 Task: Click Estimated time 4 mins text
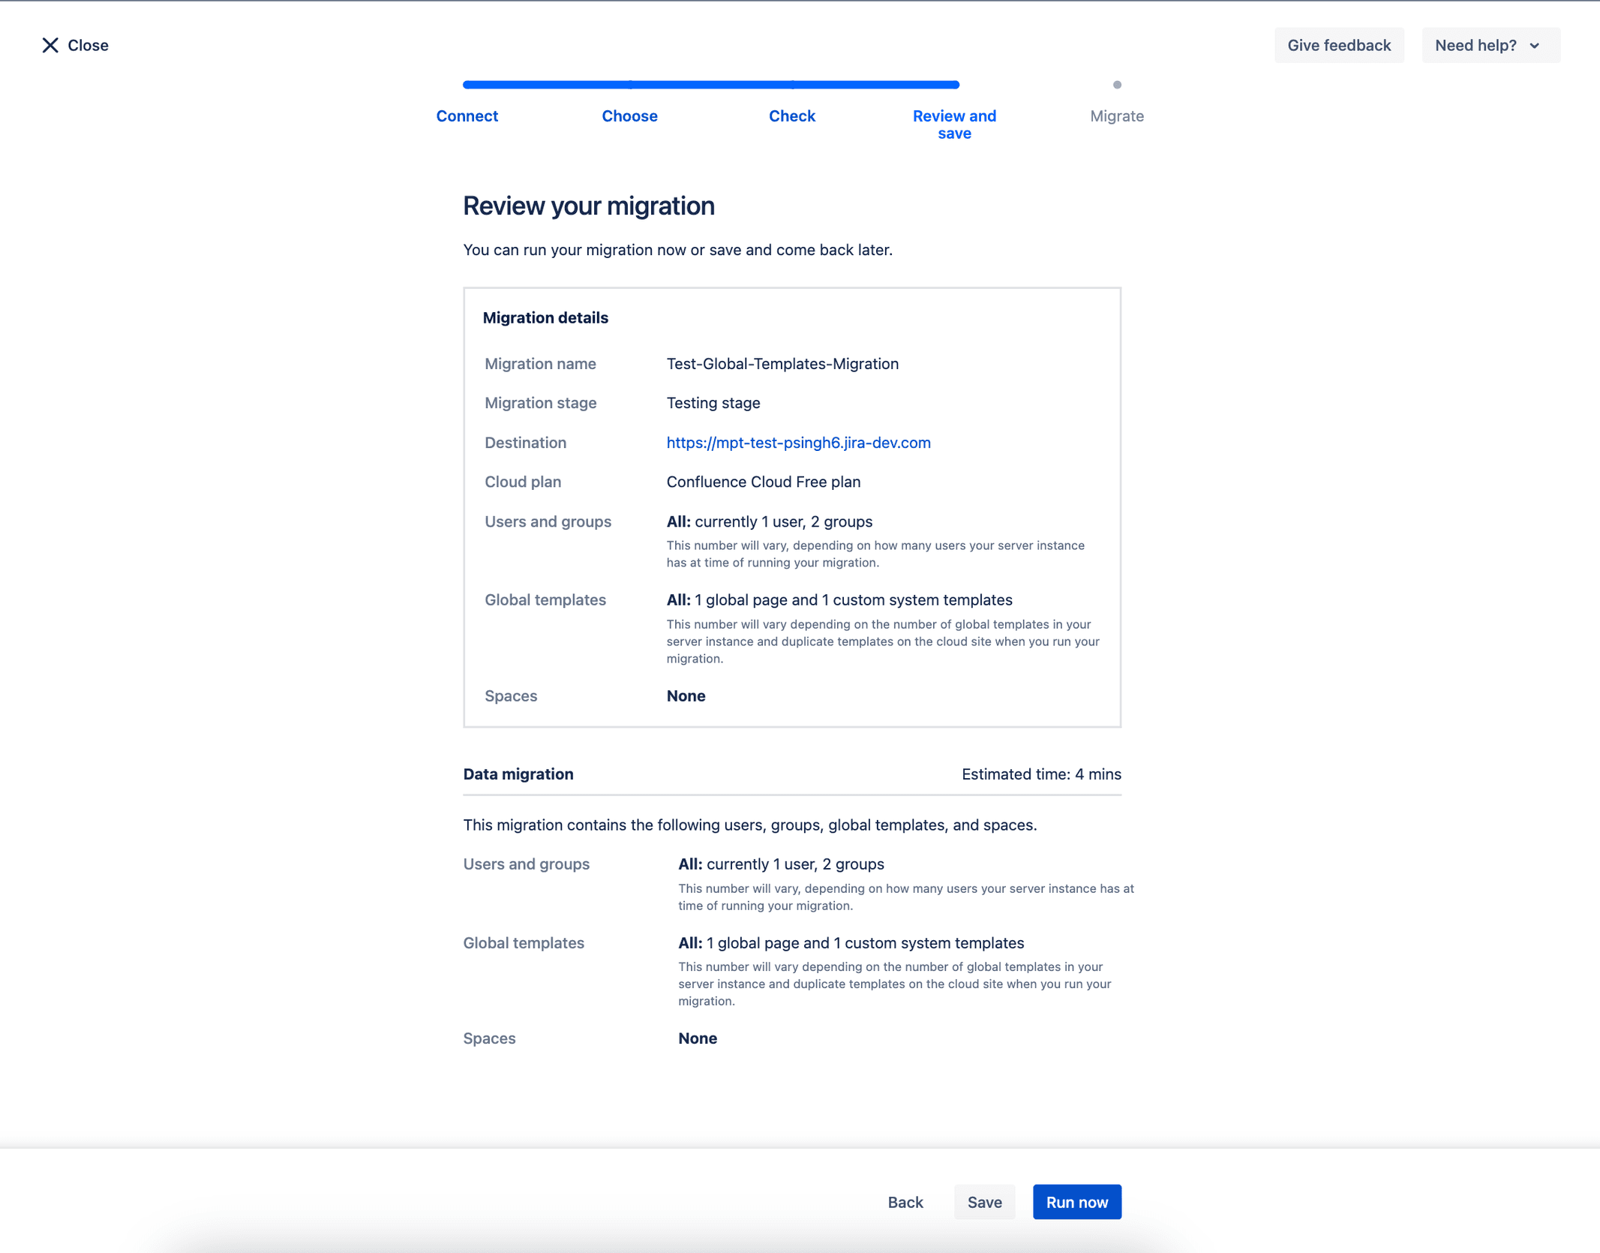tap(1041, 774)
